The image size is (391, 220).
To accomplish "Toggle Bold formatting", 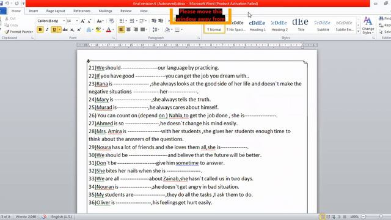I will click(40, 30).
